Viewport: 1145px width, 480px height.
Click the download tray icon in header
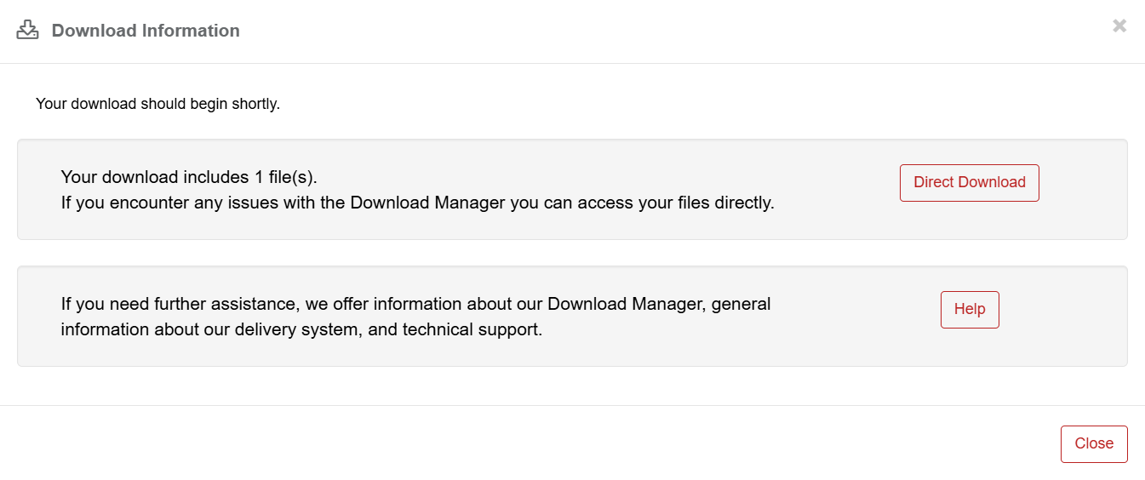click(28, 31)
